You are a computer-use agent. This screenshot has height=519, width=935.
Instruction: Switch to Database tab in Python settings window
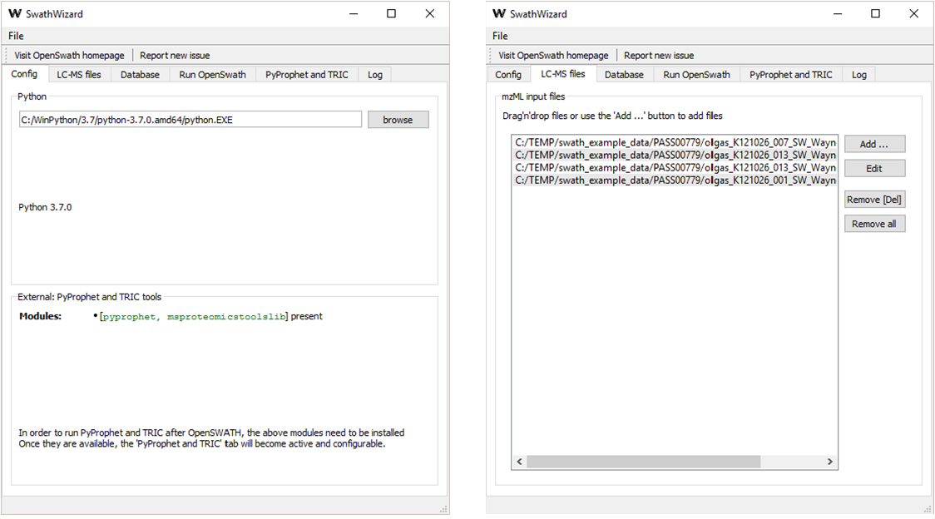click(x=140, y=75)
